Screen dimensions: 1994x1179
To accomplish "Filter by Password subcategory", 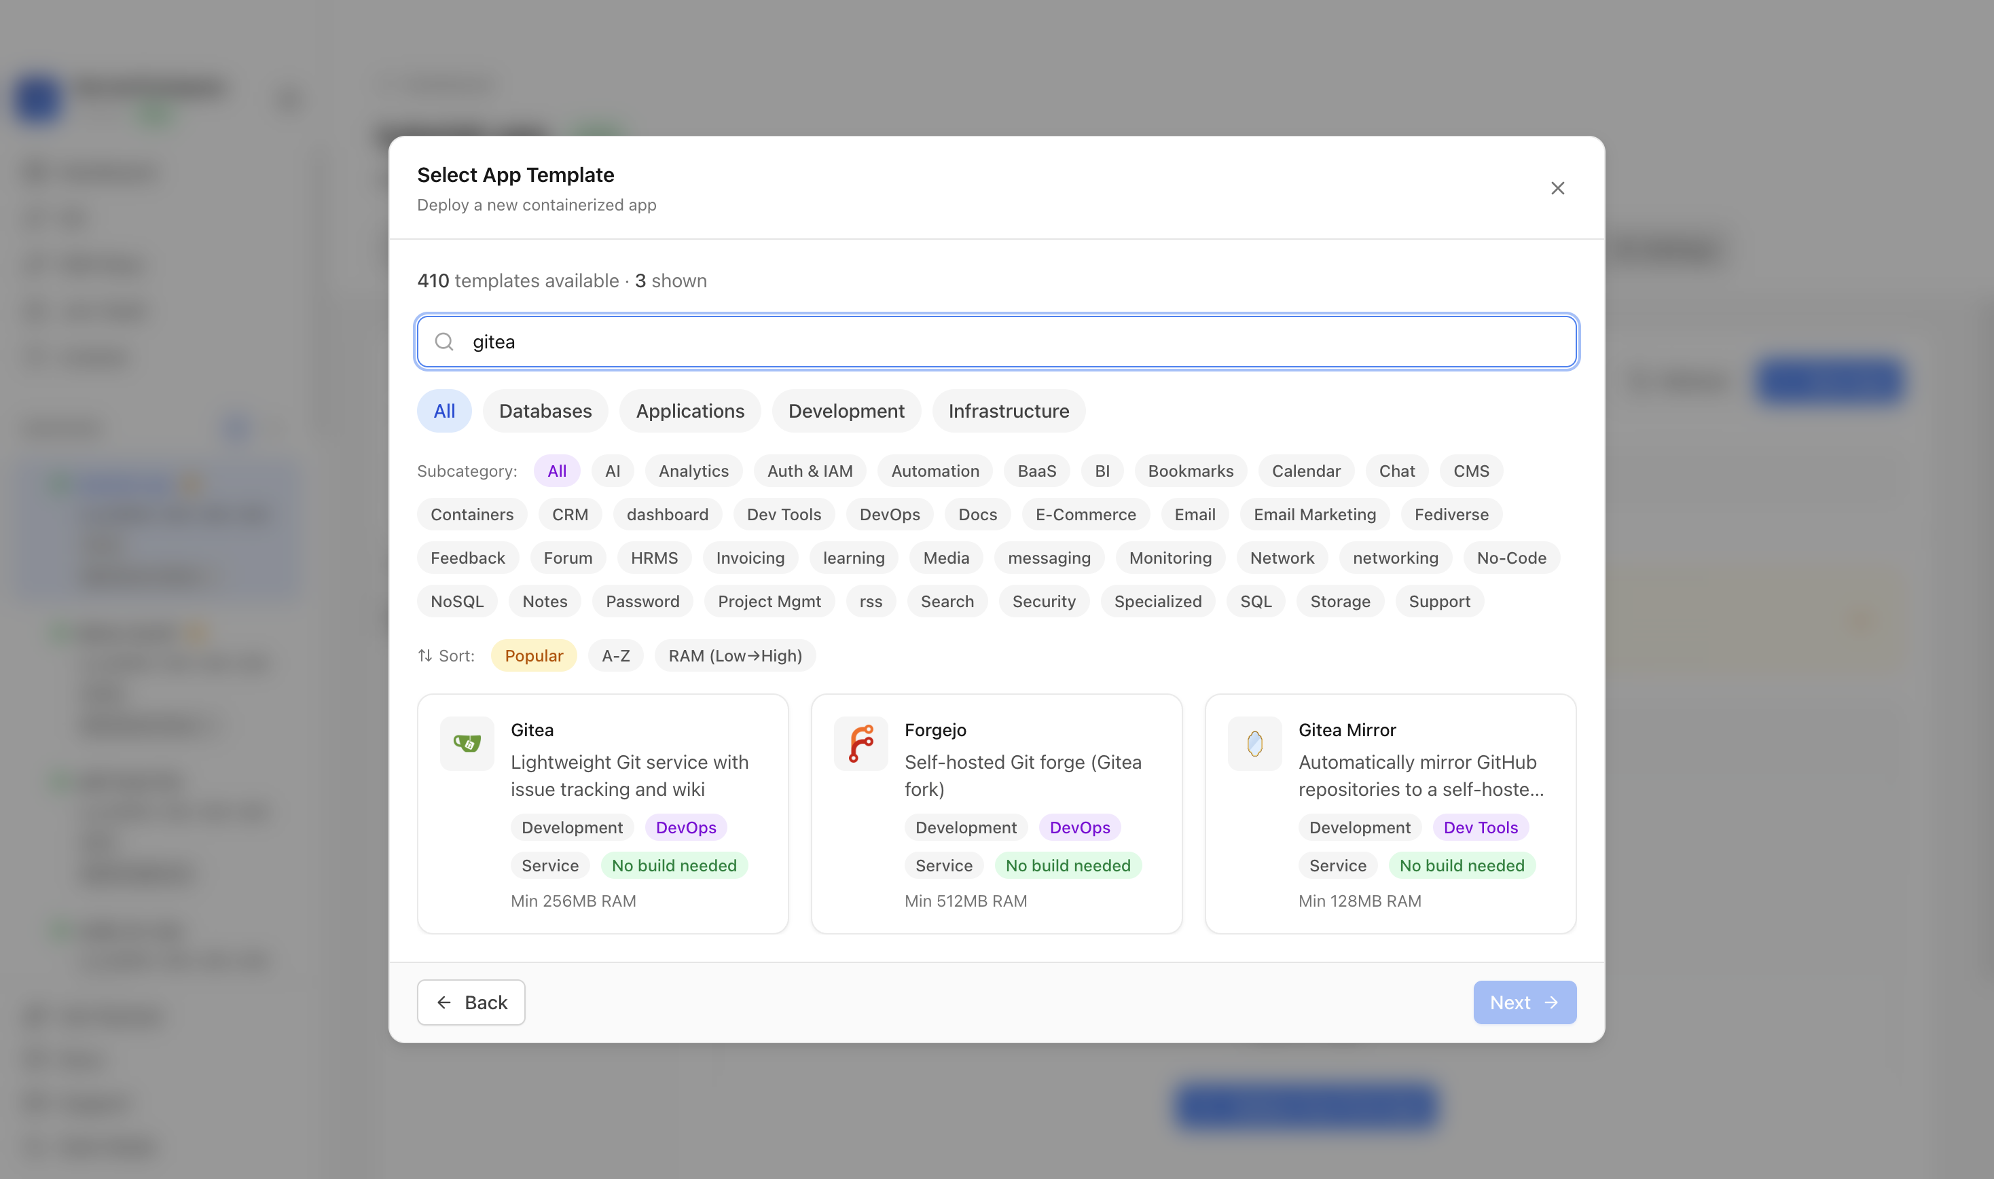I will pos(642,602).
